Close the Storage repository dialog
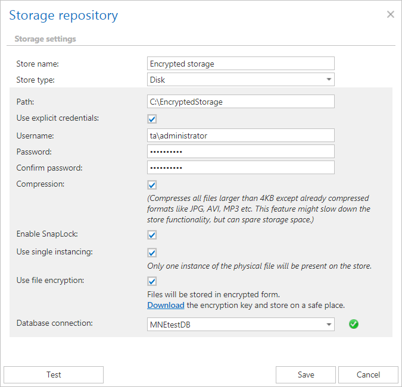Viewport: 402px width, 387px height. 391,14
